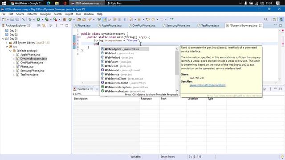Run the program with the green play icon

click(38, 20)
